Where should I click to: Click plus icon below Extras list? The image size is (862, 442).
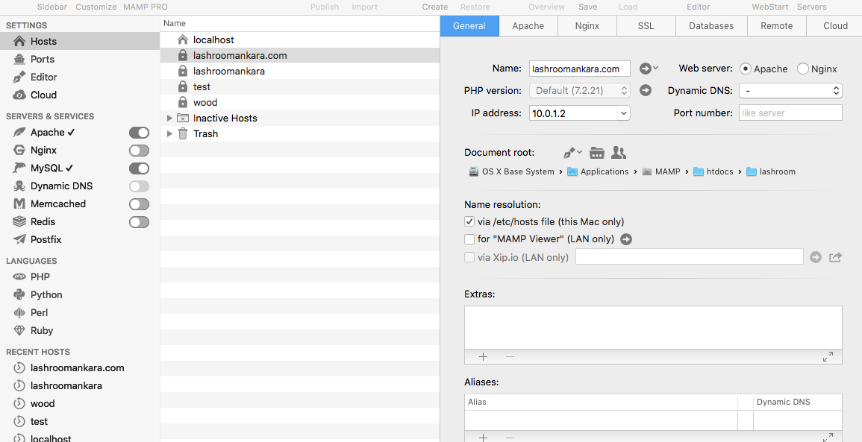coord(483,357)
